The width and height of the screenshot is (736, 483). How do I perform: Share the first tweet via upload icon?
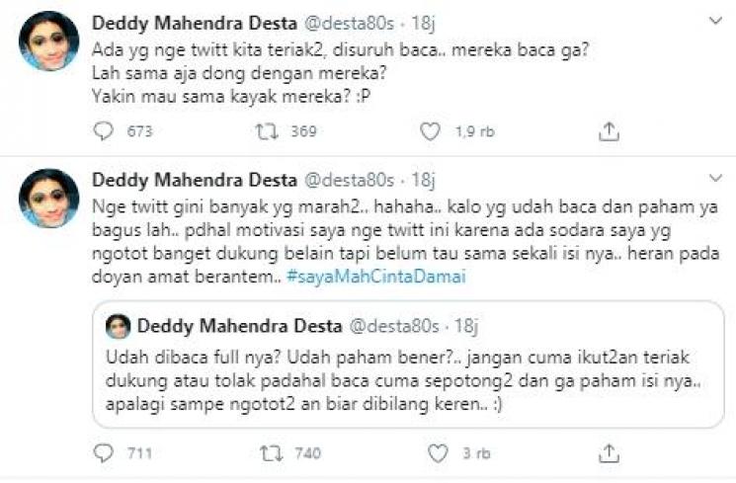click(610, 131)
